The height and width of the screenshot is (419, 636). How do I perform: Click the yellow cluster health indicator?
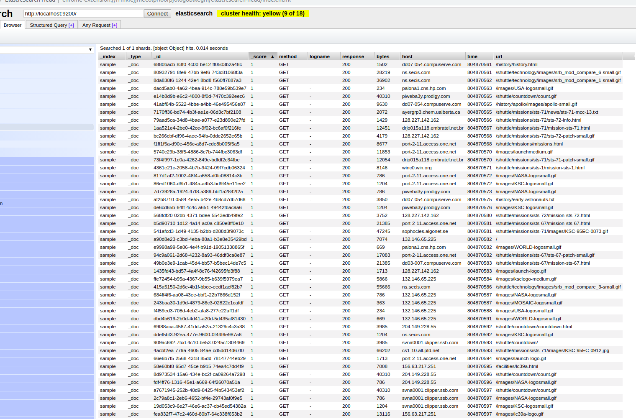coord(262,13)
